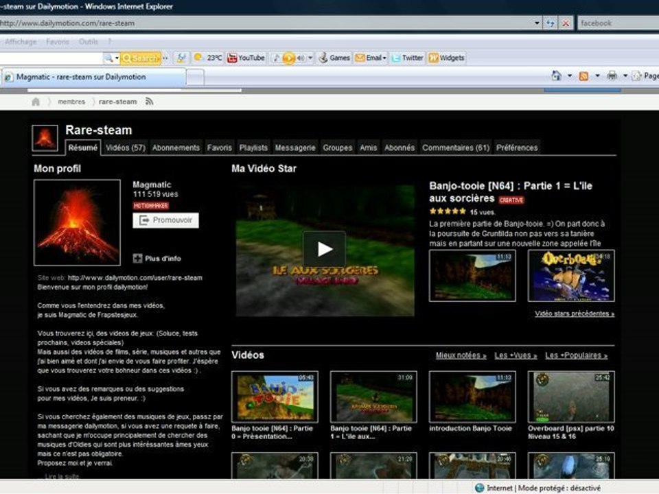Open dropdown arrow next to volume icon

click(x=310, y=58)
